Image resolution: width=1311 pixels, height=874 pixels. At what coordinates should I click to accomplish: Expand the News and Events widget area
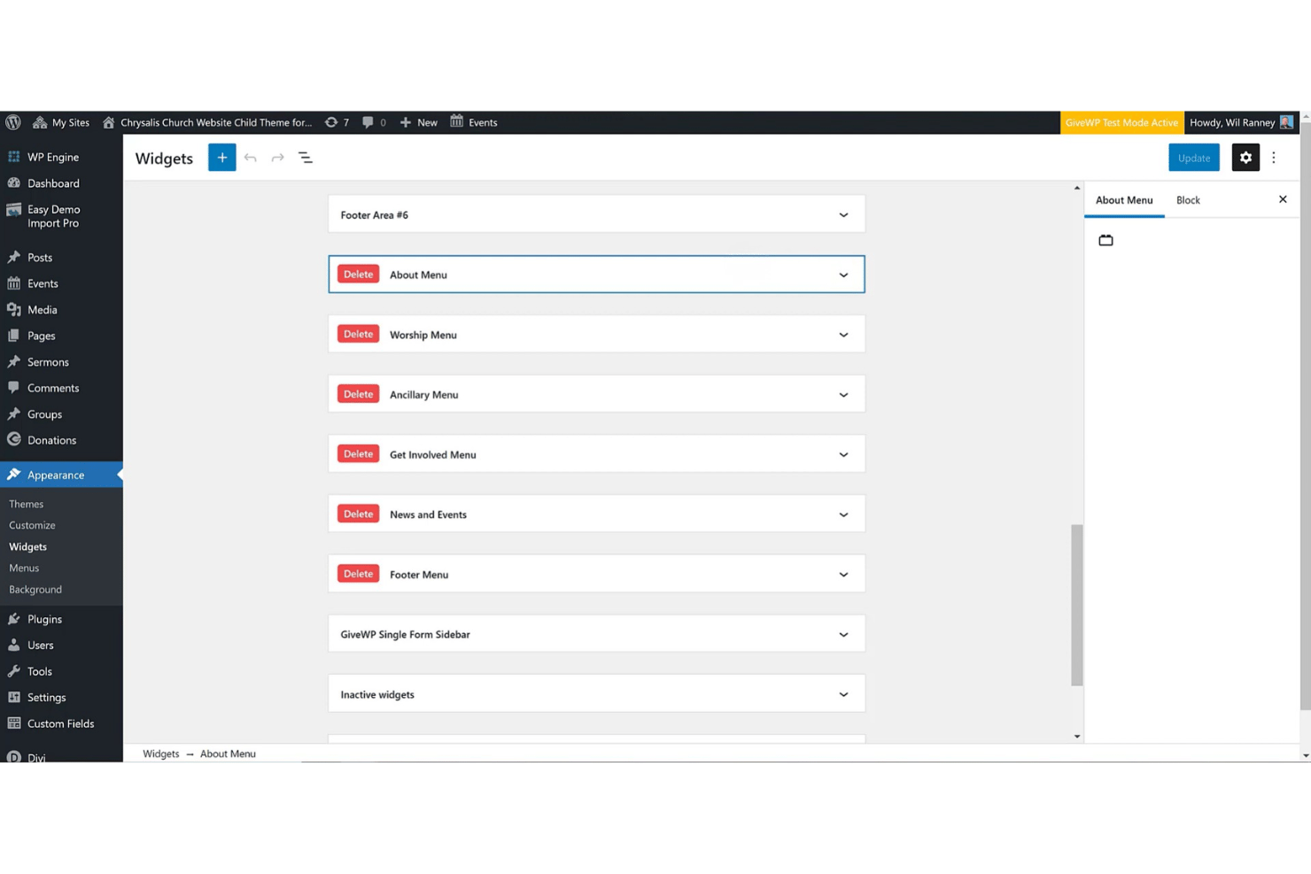pos(843,514)
